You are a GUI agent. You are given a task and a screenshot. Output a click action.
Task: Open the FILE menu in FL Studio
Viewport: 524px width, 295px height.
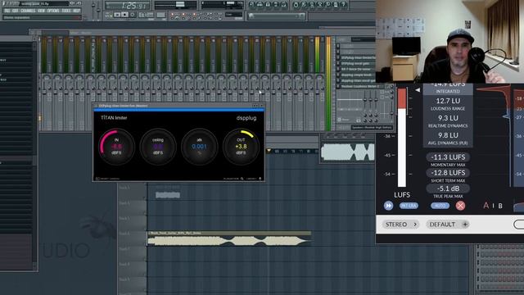pos(7,11)
